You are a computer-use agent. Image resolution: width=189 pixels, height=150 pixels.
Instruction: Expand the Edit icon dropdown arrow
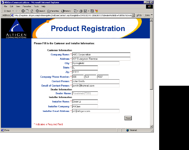88,11
